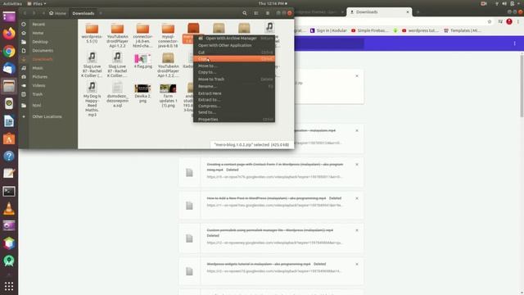Go back using Files back arrow
The width and height of the screenshot is (524, 295).
click(25, 13)
